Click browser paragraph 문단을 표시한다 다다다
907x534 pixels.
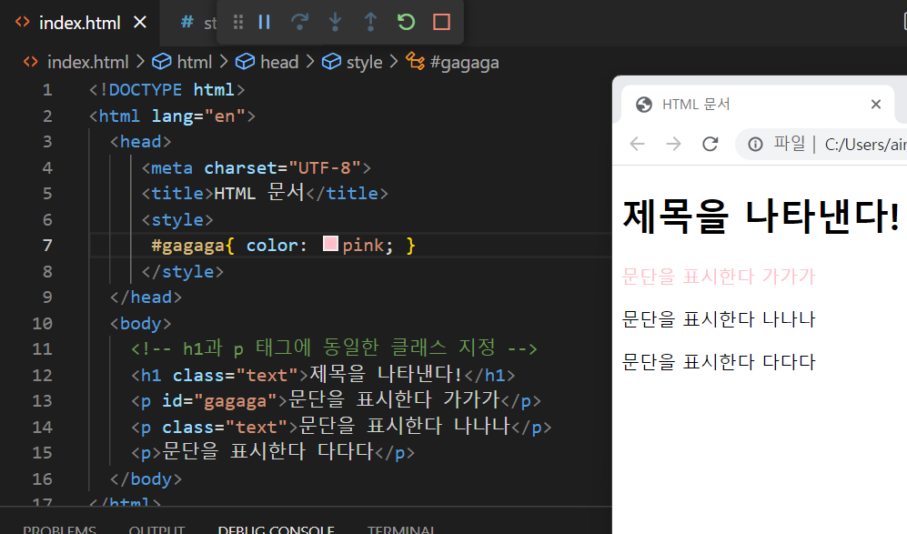[x=719, y=361]
